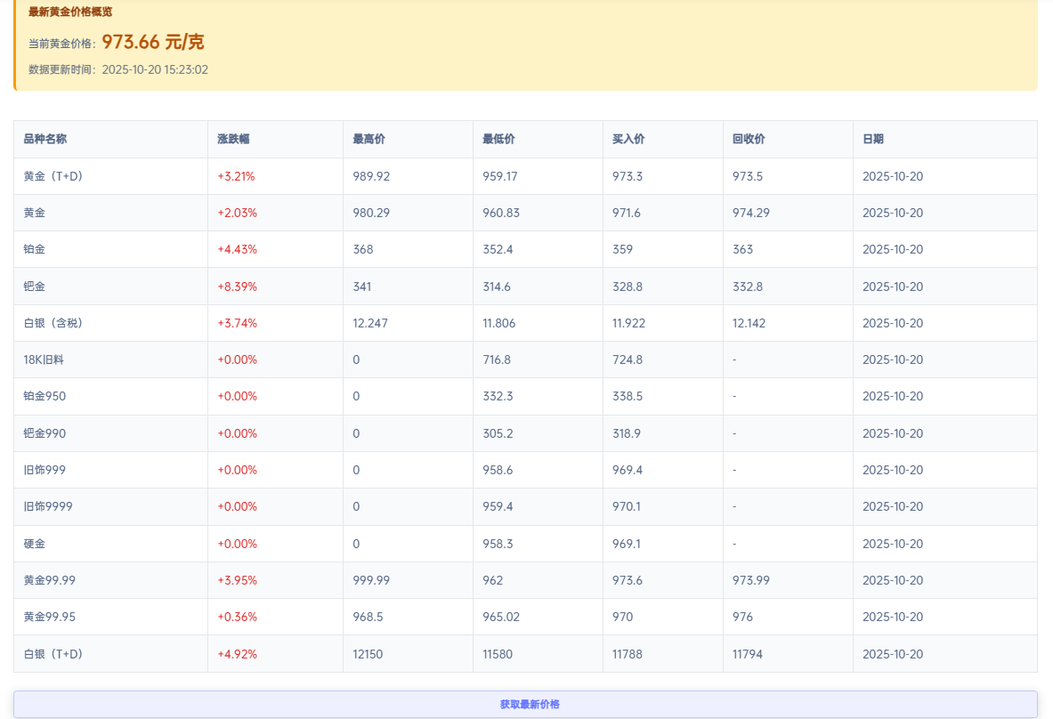Click the 最高价 column header
The width and height of the screenshot is (1053, 719).
pos(368,139)
